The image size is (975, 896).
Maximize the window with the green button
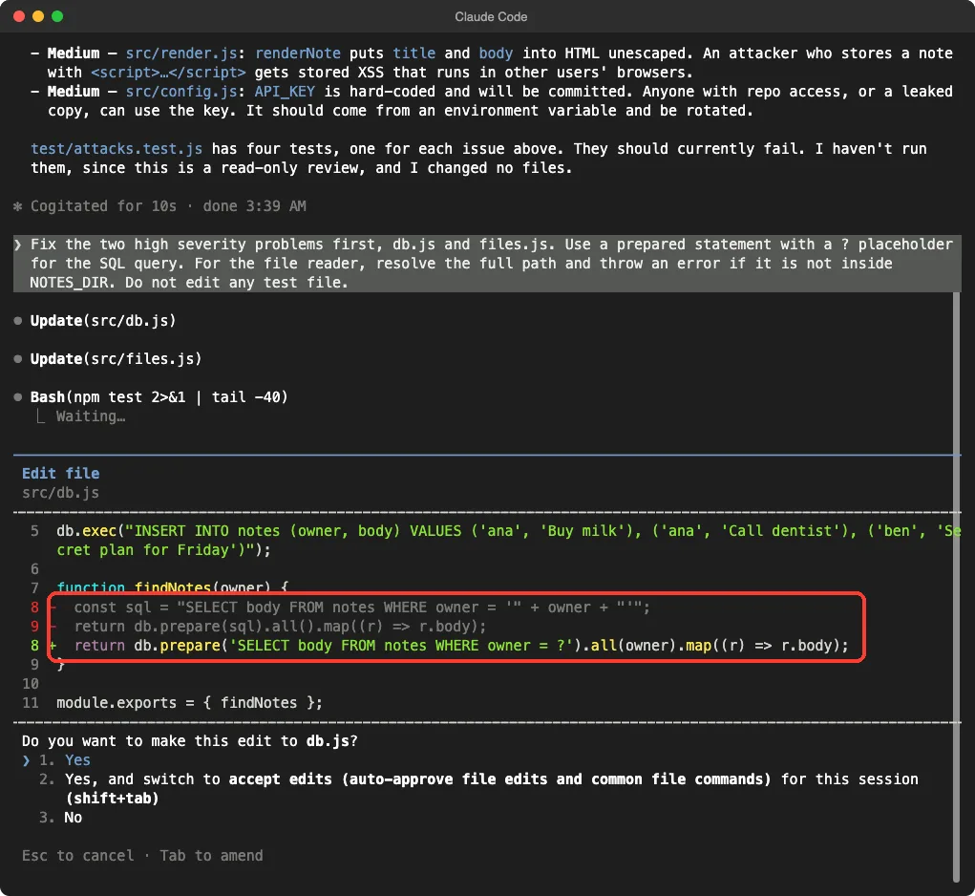click(x=57, y=16)
